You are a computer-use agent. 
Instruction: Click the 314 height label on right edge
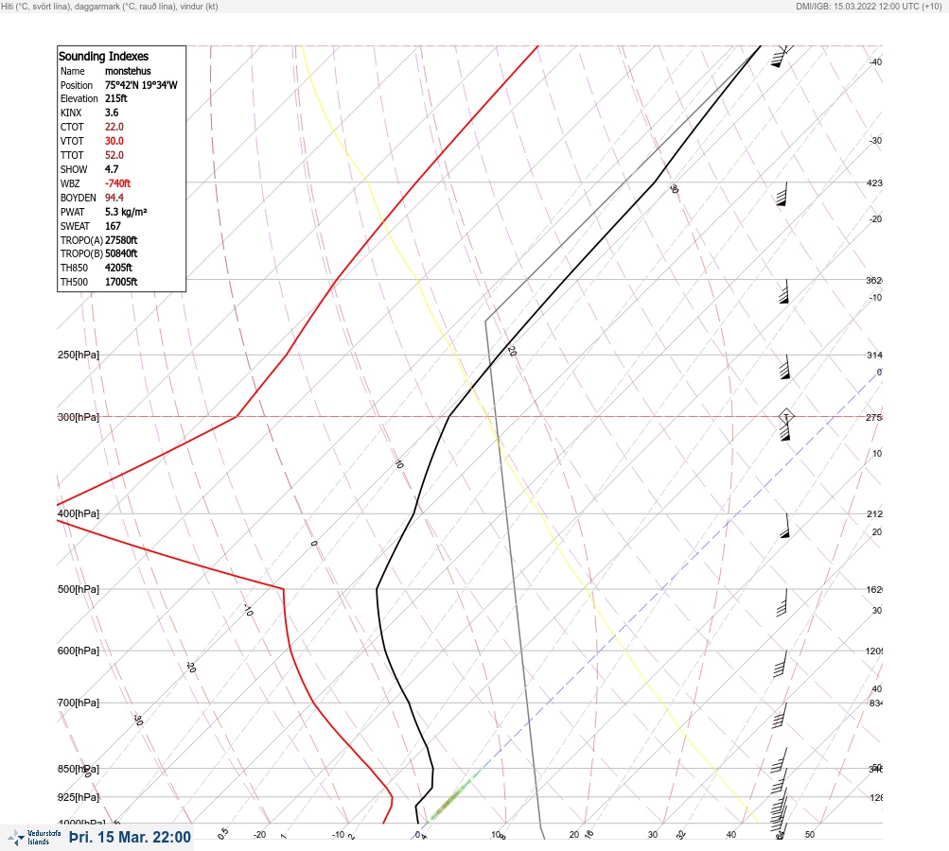(x=874, y=355)
